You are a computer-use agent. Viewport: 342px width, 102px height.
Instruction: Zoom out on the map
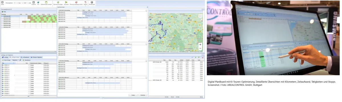click(200, 48)
